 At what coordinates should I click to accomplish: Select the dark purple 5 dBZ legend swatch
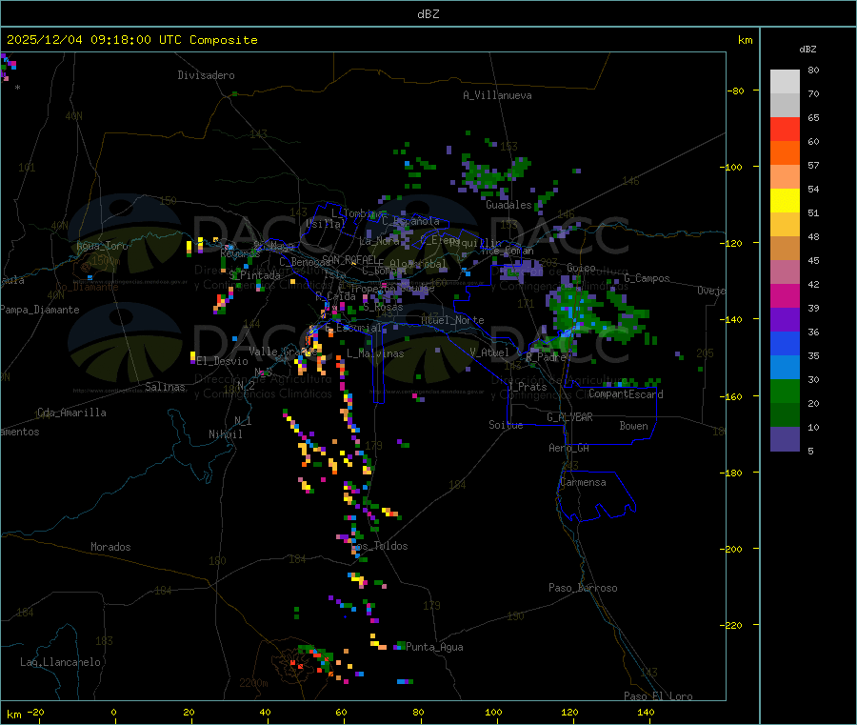[785, 439]
